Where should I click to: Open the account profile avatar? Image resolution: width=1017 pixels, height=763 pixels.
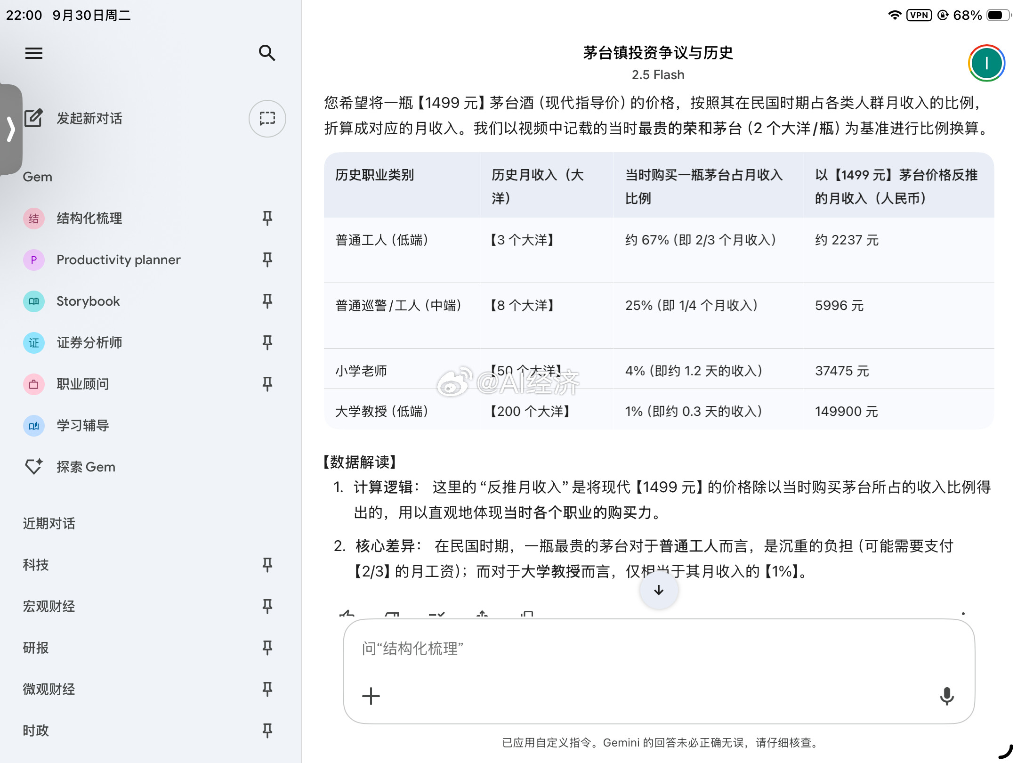(x=986, y=63)
